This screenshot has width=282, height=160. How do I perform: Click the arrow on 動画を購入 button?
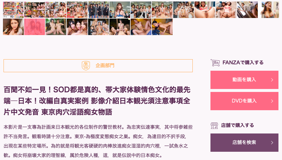272,80
